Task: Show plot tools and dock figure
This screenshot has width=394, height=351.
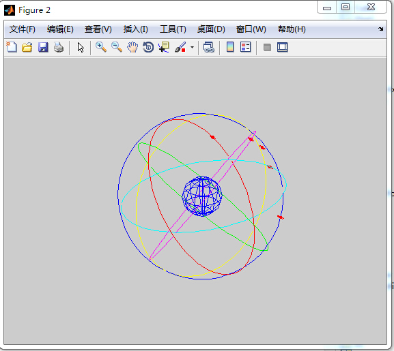Action: pyautogui.click(x=283, y=47)
